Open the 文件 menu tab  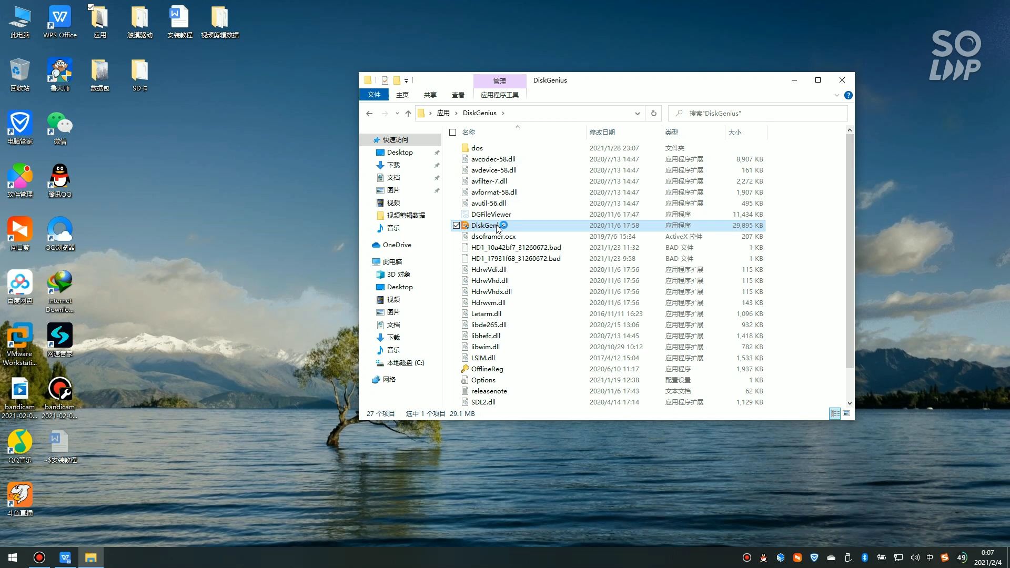pos(374,95)
